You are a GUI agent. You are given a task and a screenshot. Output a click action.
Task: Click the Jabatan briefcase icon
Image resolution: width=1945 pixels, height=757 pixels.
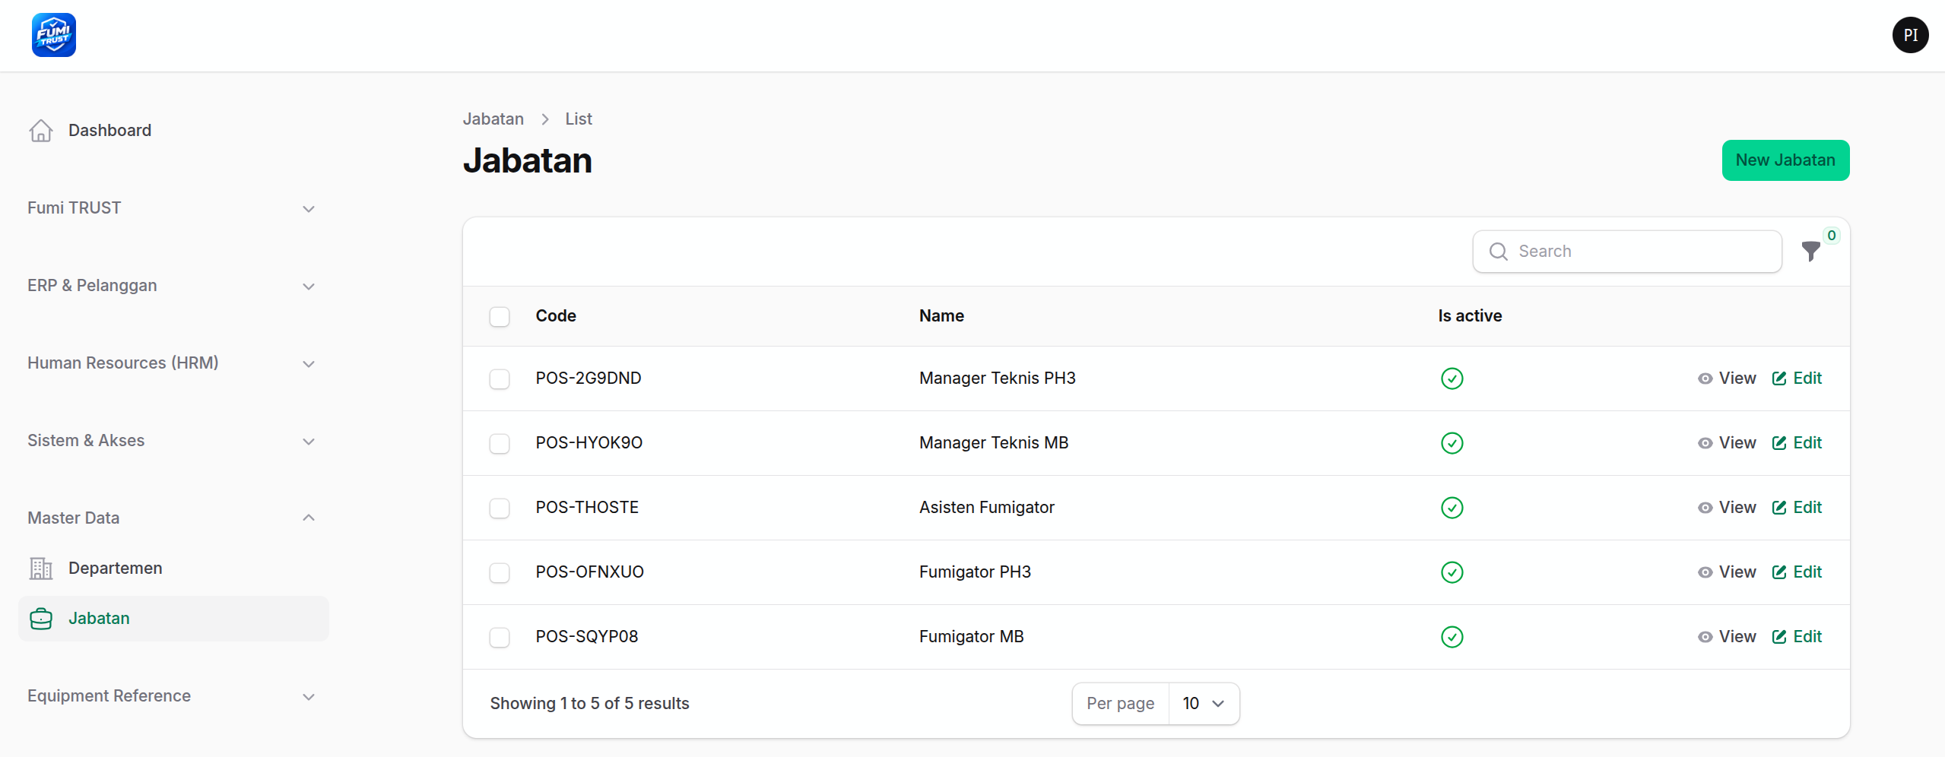(x=41, y=619)
